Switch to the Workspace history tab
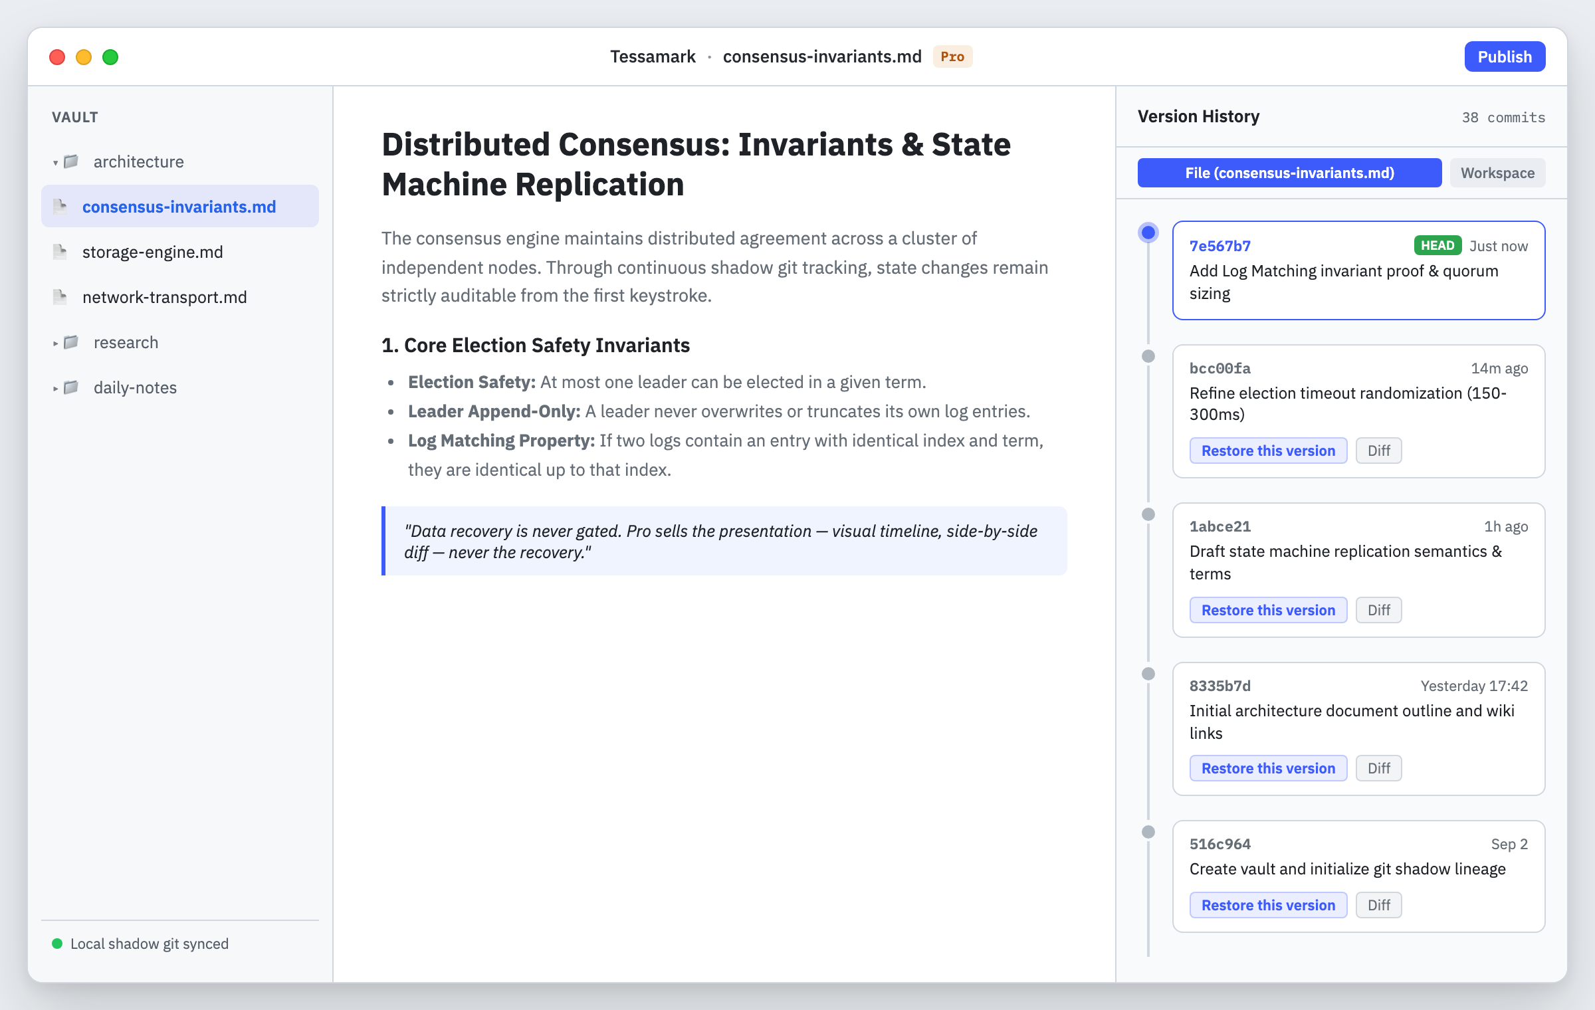1595x1010 pixels. pos(1497,173)
